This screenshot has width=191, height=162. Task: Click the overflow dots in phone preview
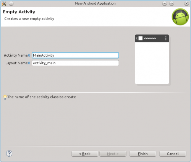[166, 38]
